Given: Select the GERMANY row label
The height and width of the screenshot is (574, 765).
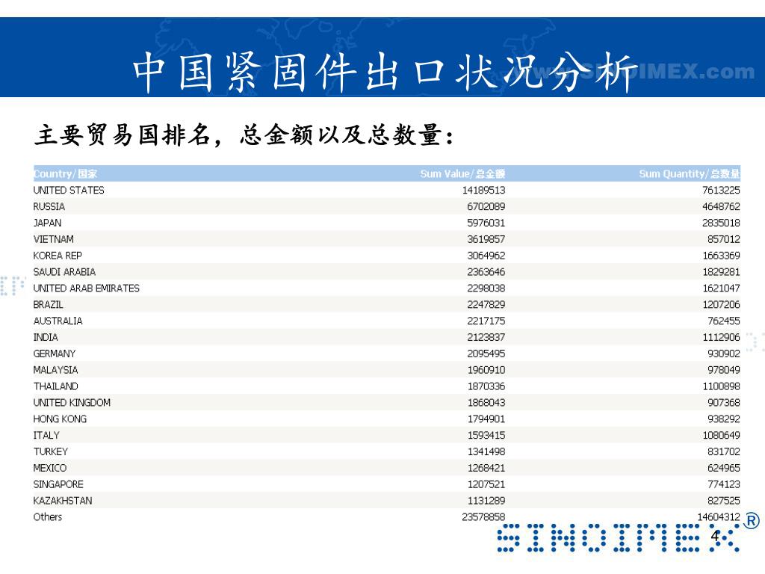Looking at the screenshot, I should (x=55, y=354).
